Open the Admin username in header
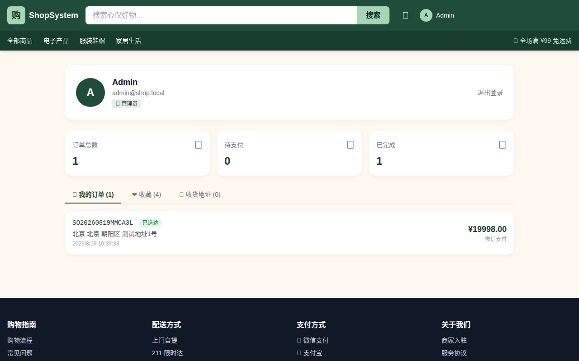Image resolution: width=579 pixels, height=361 pixels. coord(445,15)
